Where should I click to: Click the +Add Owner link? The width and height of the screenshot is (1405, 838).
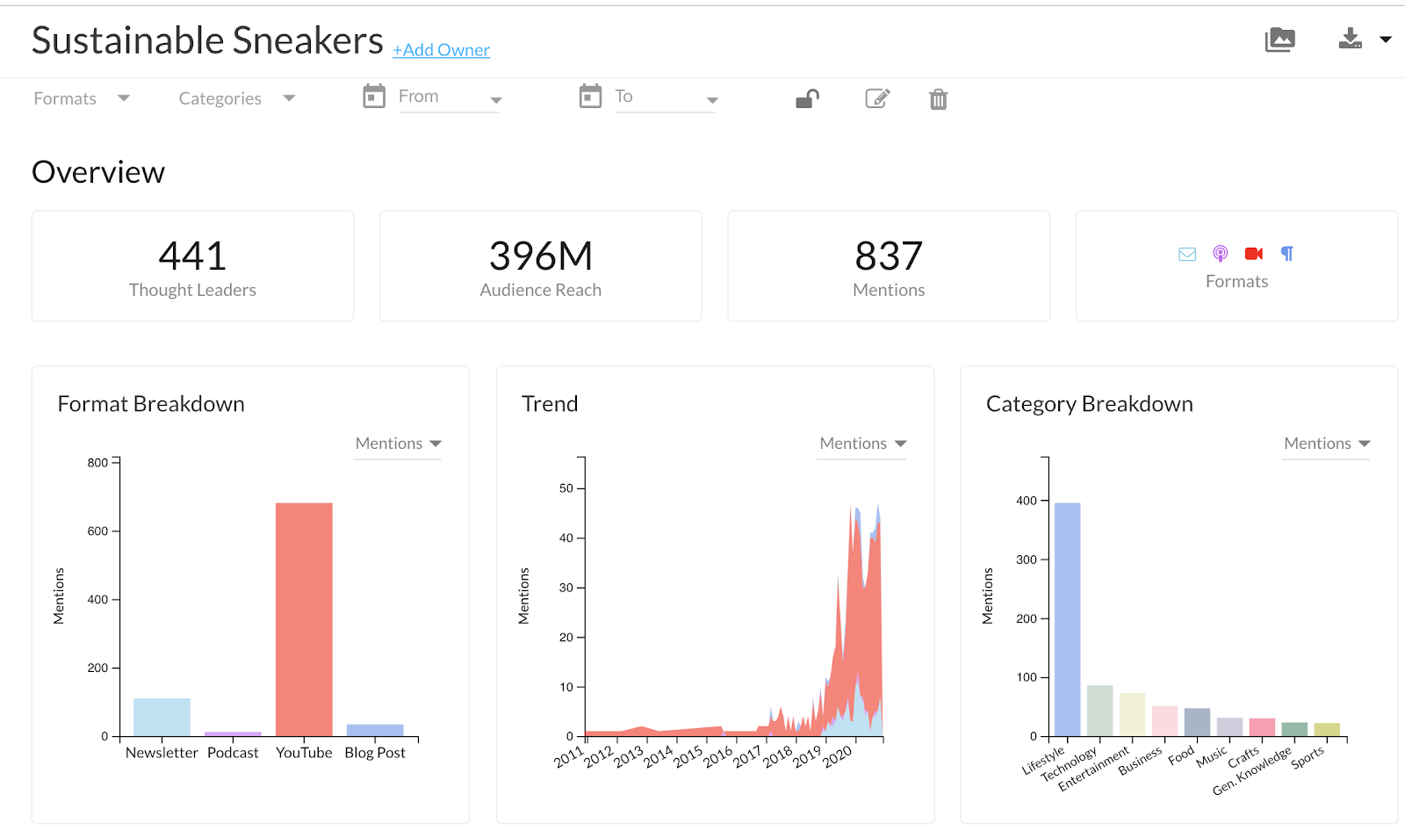pyautogui.click(x=441, y=50)
